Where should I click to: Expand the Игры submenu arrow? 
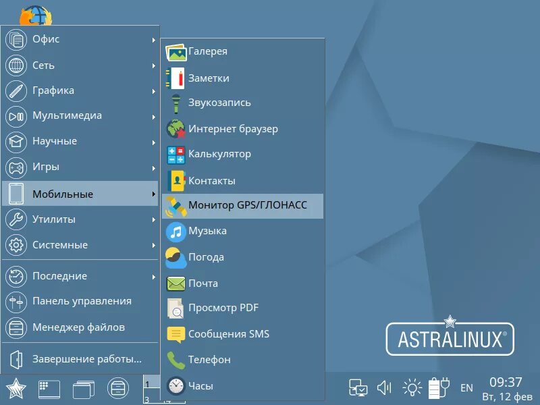[154, 168]
